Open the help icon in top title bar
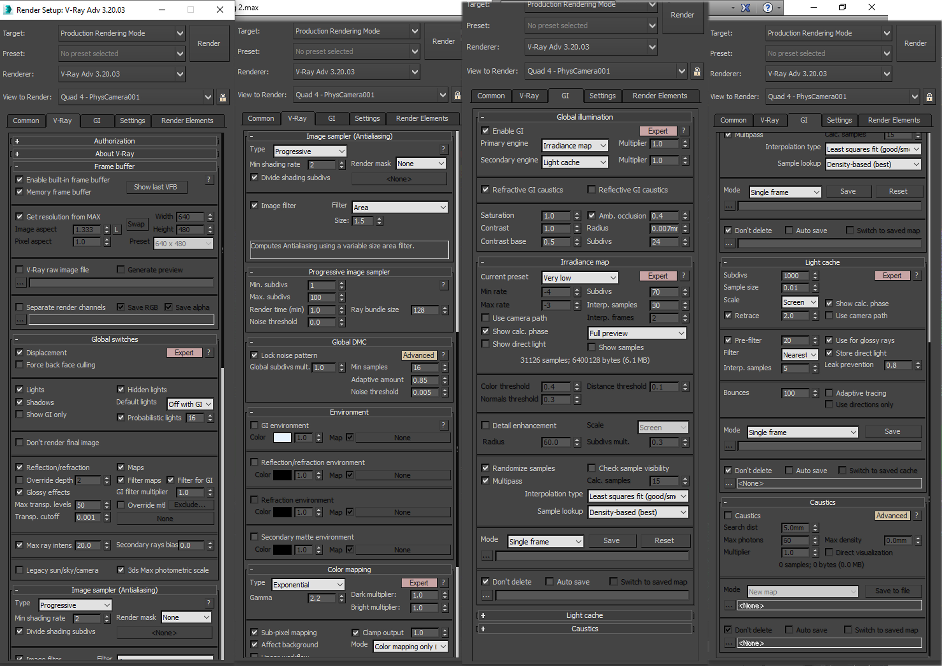 point(768,8)
